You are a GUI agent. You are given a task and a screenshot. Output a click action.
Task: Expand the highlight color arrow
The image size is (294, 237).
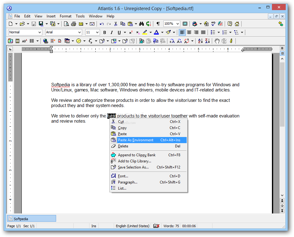tap(151, 32)
